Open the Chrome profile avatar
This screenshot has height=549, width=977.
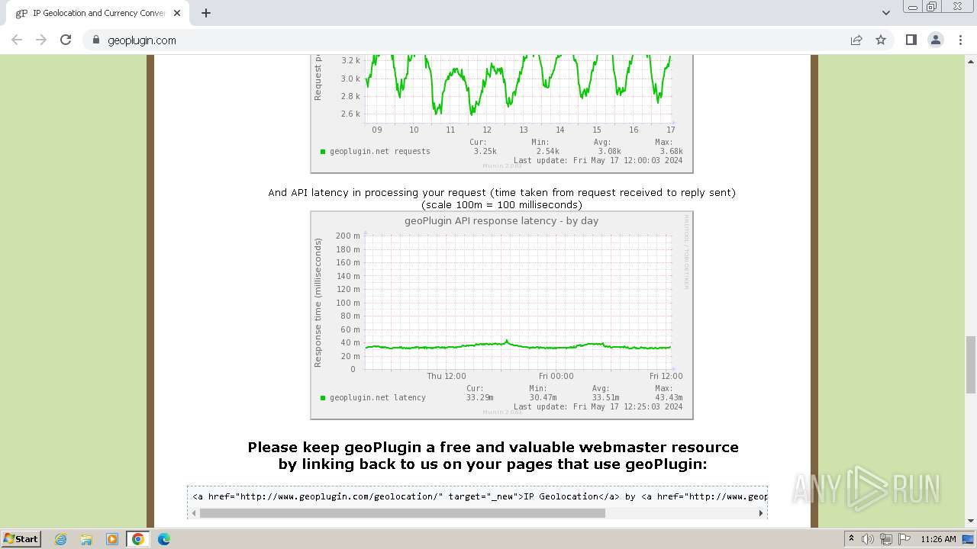tap(936, 40)
